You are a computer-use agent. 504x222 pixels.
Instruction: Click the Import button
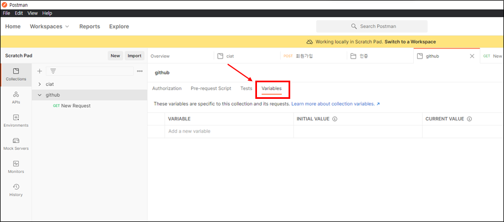(x=135, y=56)
